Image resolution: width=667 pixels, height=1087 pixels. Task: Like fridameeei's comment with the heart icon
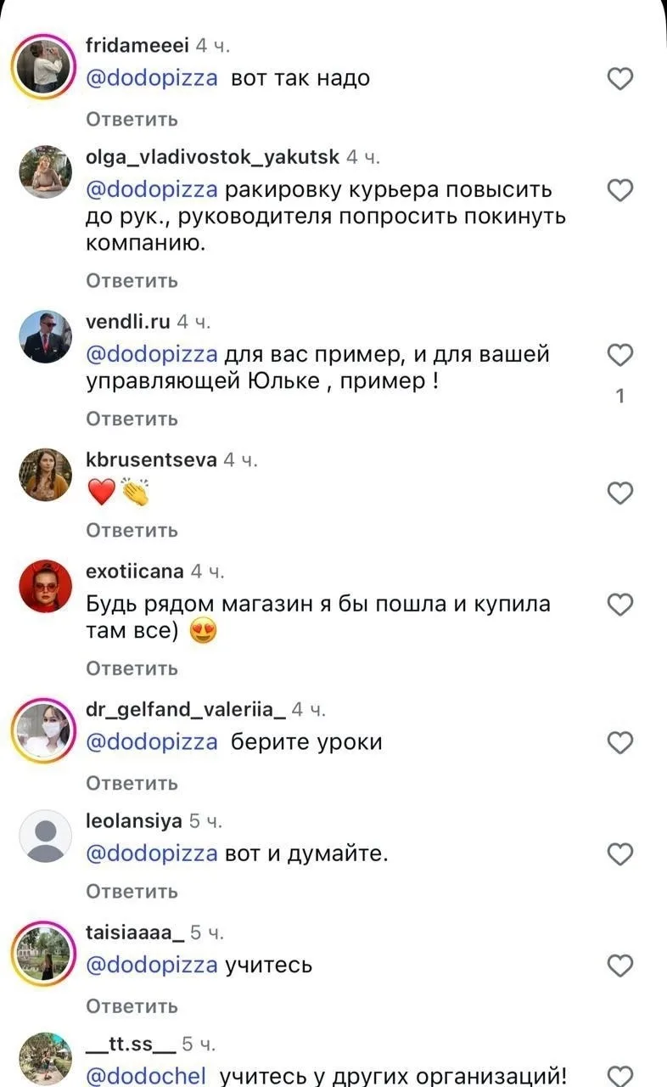coord(621,79)
